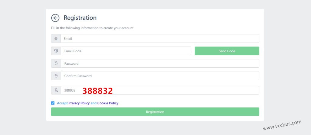
Task: Click the www.vccbus.com watermark text
Action: (282, 125)
